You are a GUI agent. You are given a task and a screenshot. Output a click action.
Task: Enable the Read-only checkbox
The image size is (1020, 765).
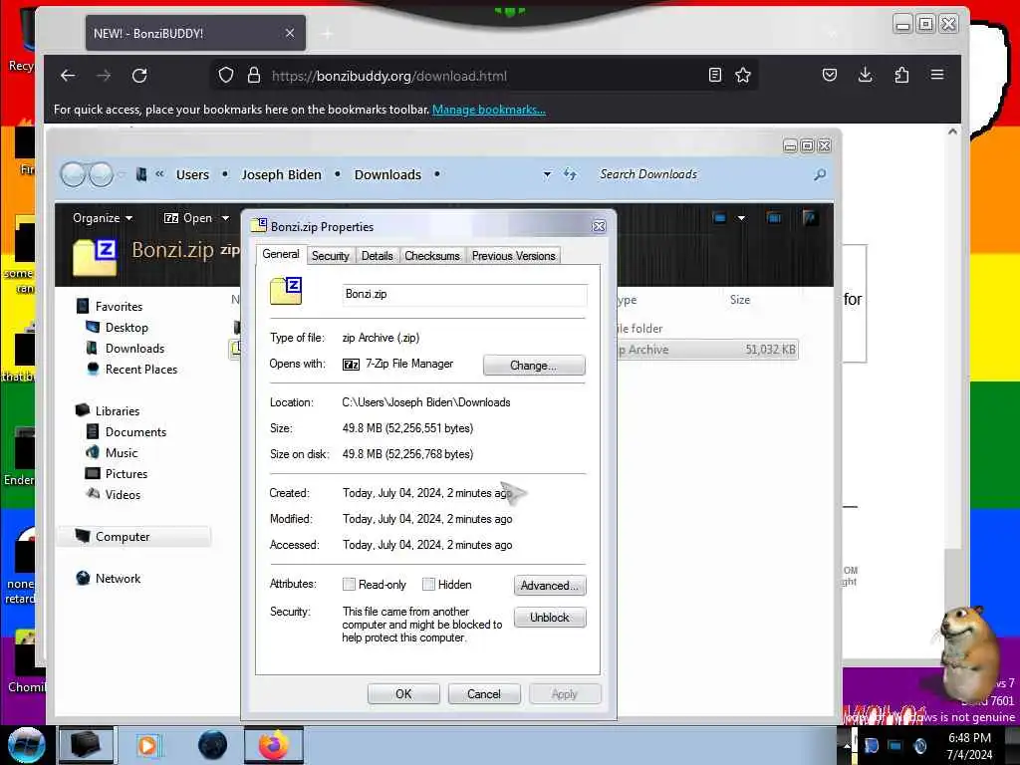(x=350, y=584)
